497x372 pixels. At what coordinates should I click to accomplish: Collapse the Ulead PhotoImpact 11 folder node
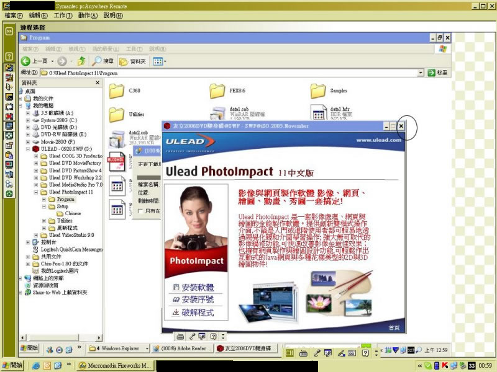coord(36,192)
